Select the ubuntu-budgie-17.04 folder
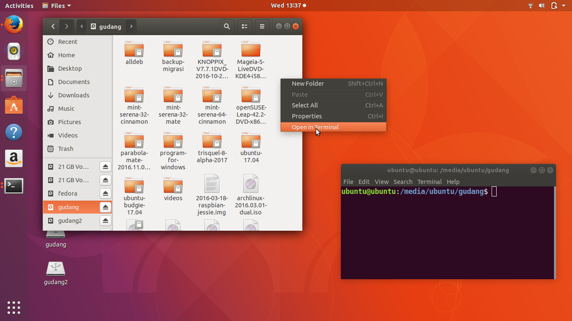This screenshot has height=321, width=572. pos(134,196)
